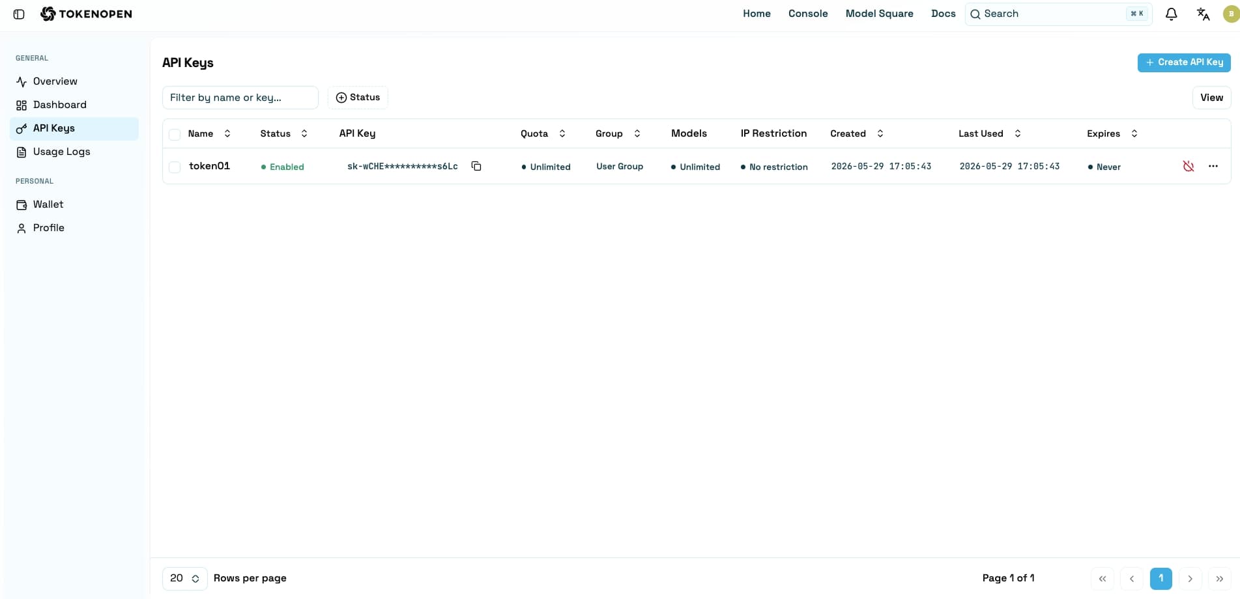1240x599 pixels.
Task: Collapse the sidebar panel icon
Action: coord(19,14)
